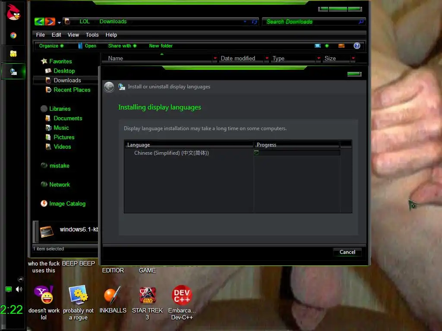
Task: Open Google Chrome from the taskbar
Action: tap(13, 35)
